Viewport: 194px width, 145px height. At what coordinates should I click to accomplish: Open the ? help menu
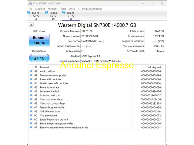pos(79,9)
